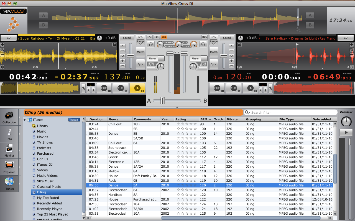The image size is (355, 221).
Task: Open the Info panel in sidebar
Action: point(9,134)
